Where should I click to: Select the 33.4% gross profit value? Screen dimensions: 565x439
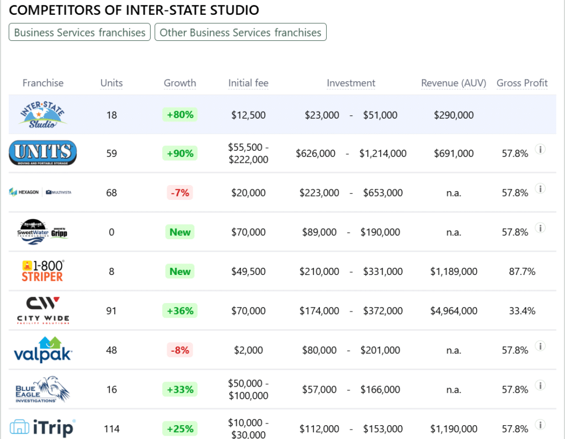(522, 310)
